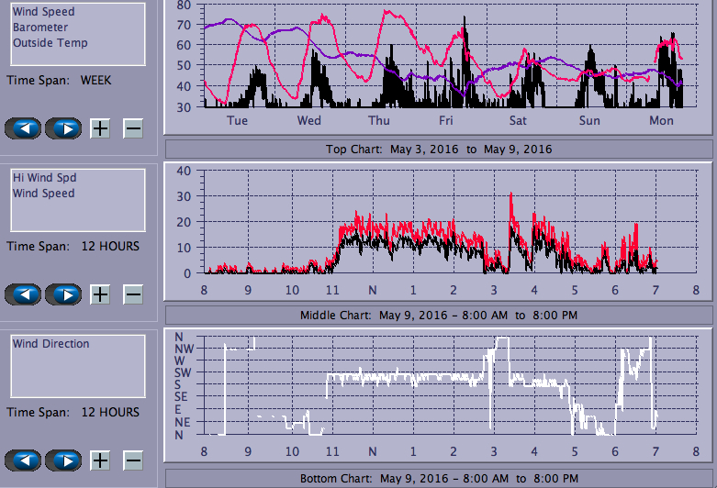
Task: Click the Top Chart date range bar
Action: pyautogui.click(x=439, y=149)
